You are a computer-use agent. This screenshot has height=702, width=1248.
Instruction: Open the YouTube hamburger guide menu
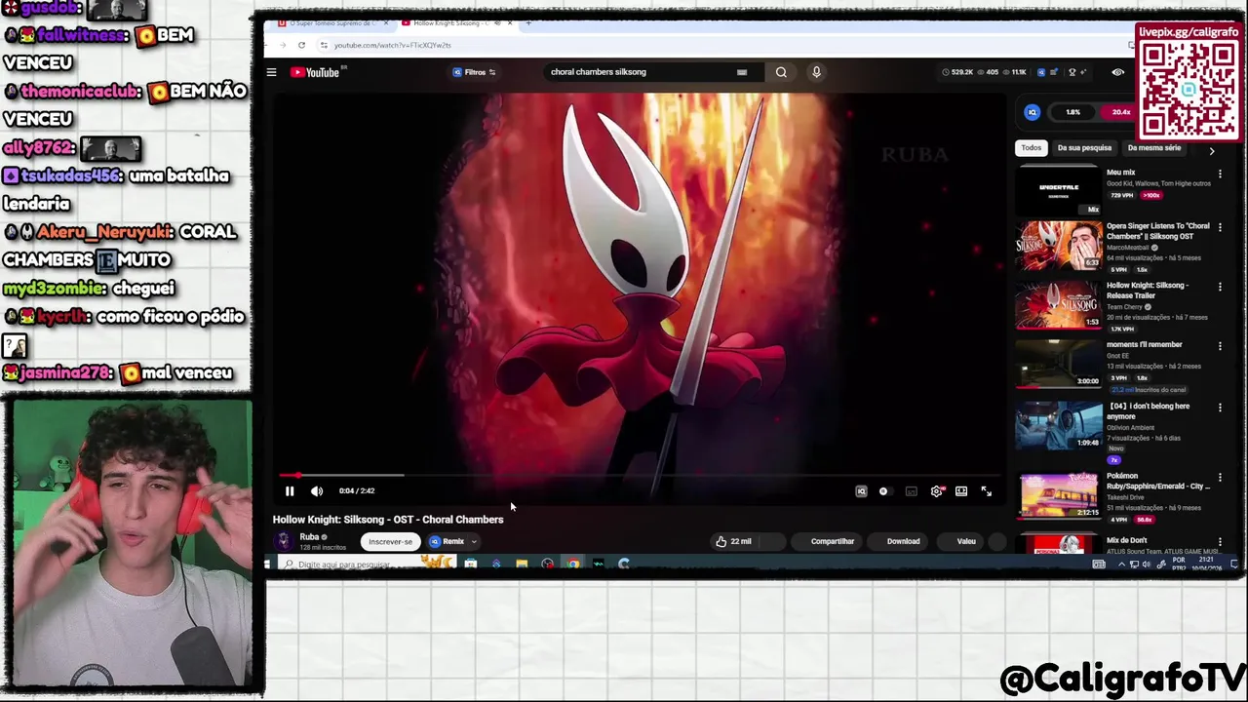[271, 72]
